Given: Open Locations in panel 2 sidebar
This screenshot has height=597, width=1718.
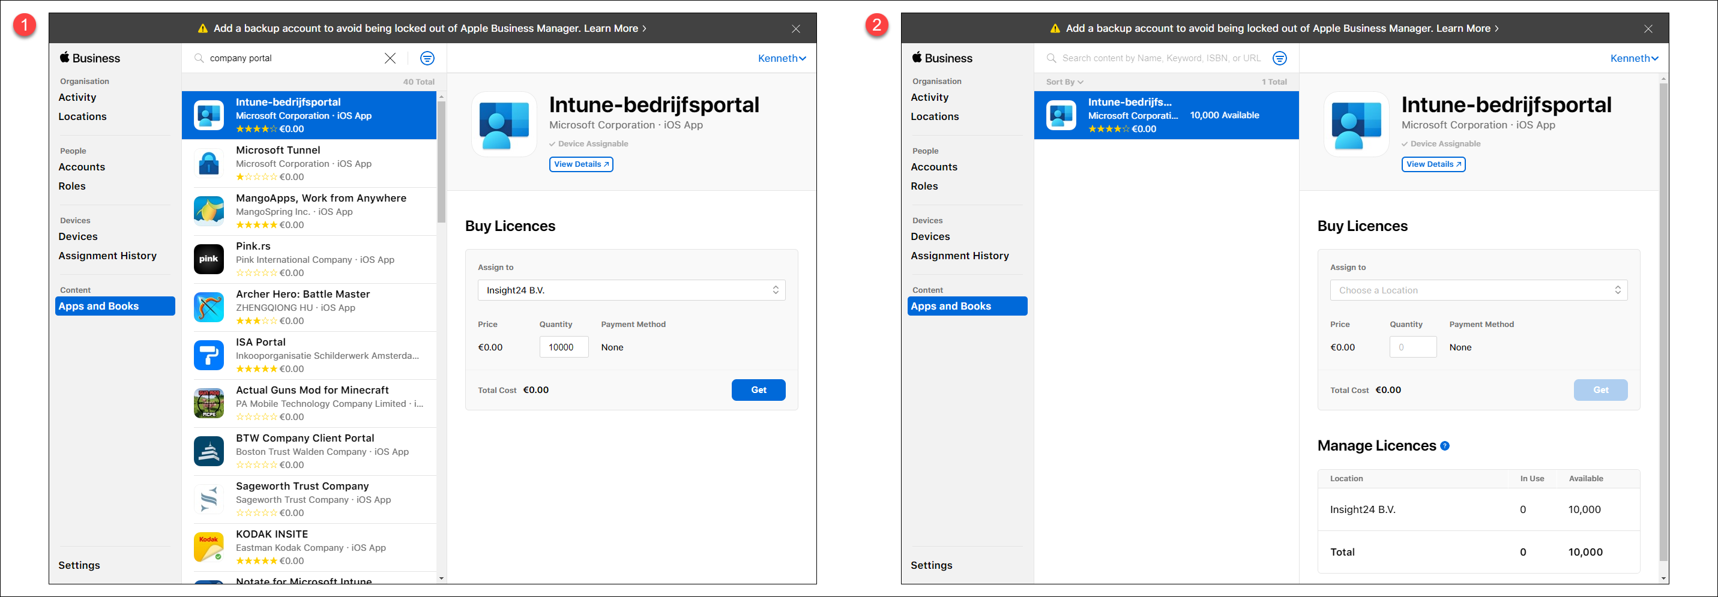Looking at the screenshot, I should coord(935,116).
